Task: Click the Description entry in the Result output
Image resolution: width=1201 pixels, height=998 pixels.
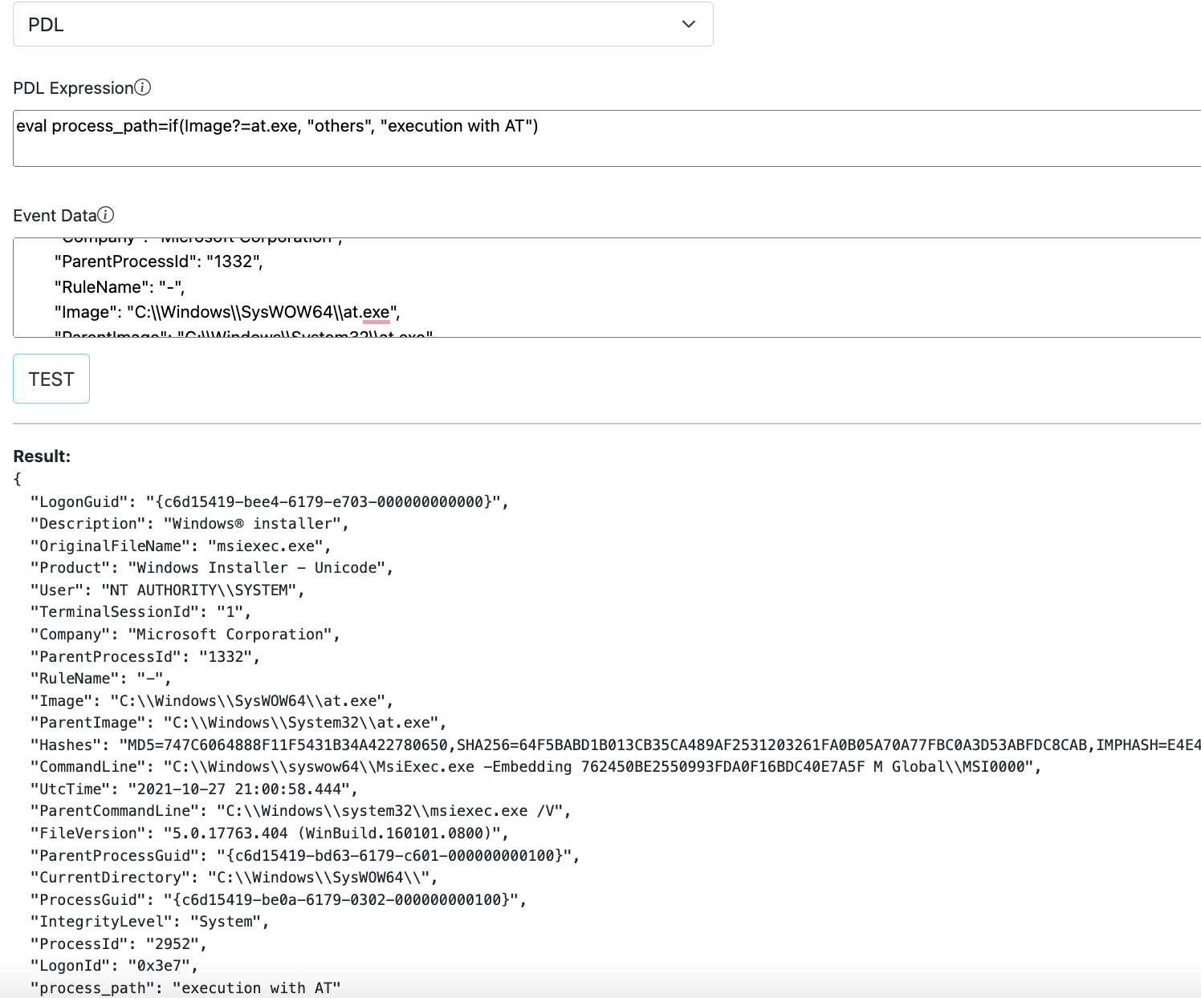Action: point(189,524)
